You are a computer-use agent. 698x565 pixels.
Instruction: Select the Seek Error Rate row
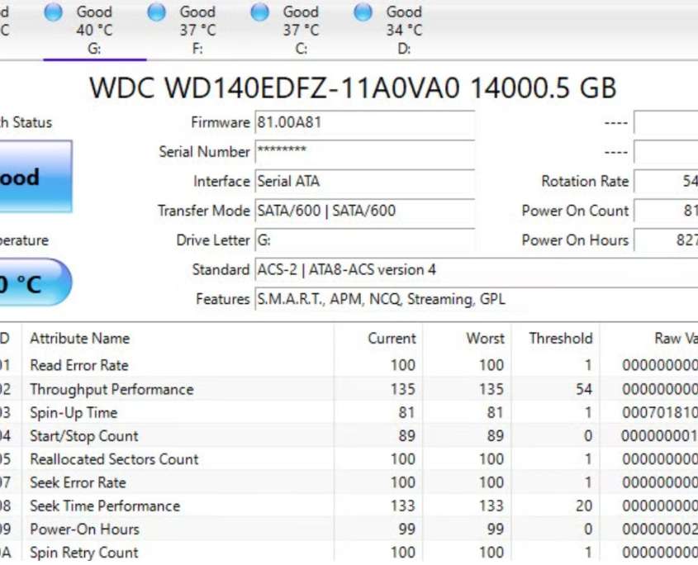pyautogui.click(x=349, y=482)
